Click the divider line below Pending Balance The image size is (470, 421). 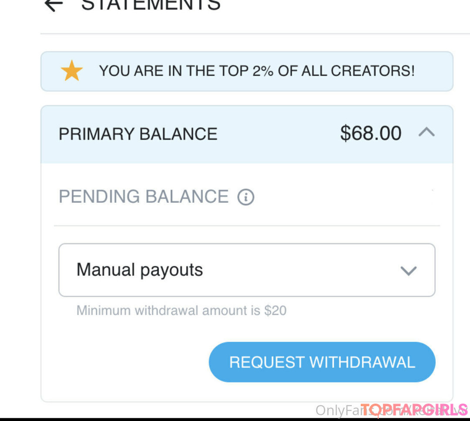[247, 226]
